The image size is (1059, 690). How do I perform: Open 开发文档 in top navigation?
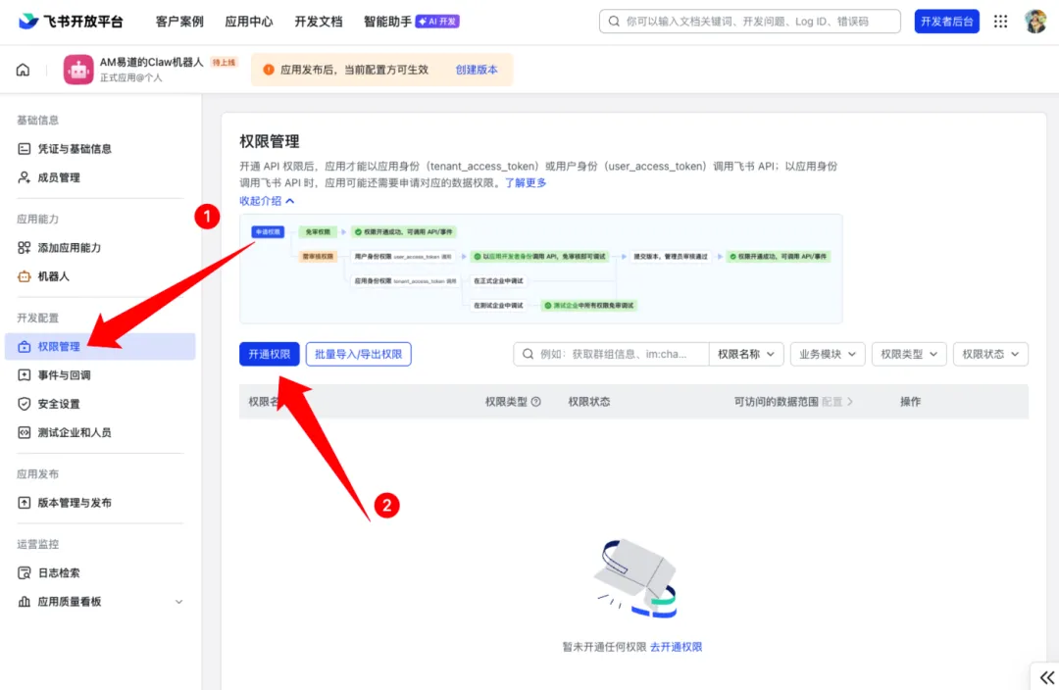[x=319, y=22]
